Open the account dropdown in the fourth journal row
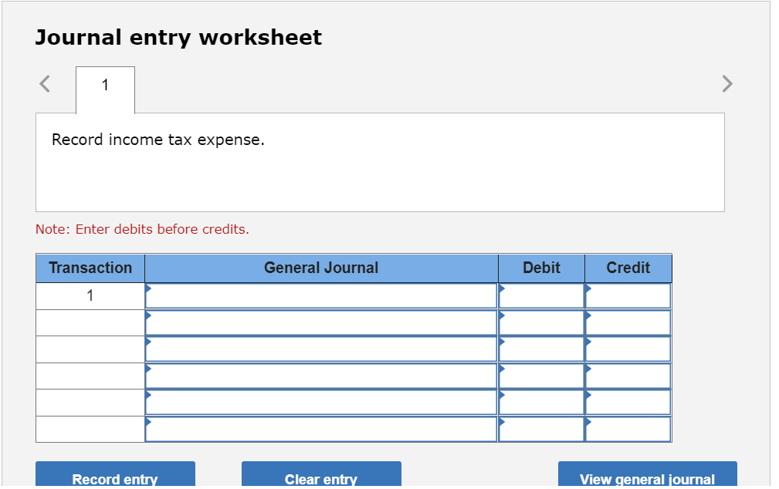Screen dimensions: 779x489 coord(320,376)
